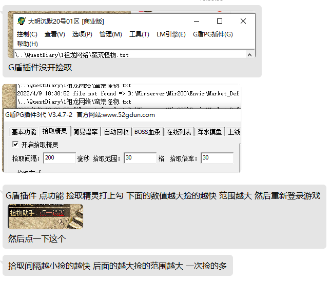Switch to the 自动回收 tab
This screenshot has width=331, height=281.
(x=116, y=132)
